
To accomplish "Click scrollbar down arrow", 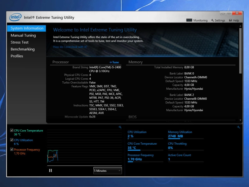I will click(240, 120).
